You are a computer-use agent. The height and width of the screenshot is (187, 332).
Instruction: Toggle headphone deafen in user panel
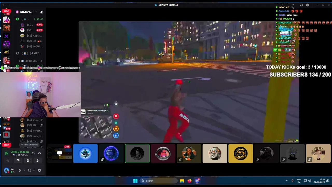click(x=30, y=170)
